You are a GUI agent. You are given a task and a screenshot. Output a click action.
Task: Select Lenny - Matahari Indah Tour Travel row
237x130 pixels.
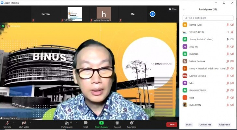pyautogui.click(x=208, y=68)
